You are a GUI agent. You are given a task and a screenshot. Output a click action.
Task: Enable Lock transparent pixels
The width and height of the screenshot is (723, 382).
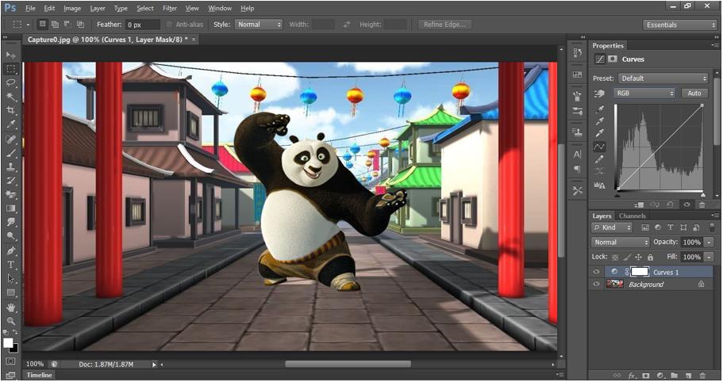(615, 257)
